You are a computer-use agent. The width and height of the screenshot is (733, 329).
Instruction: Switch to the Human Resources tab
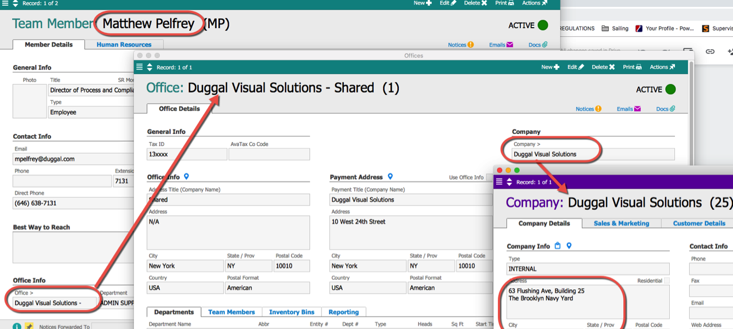point(124,44)
